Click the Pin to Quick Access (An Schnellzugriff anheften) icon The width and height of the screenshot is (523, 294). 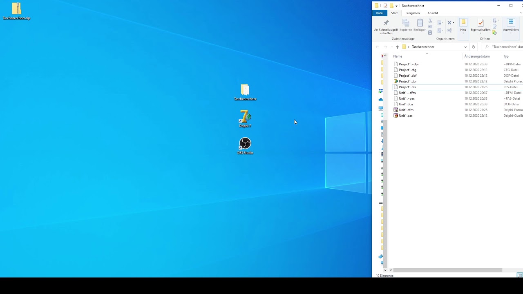[x=386, y=22]
